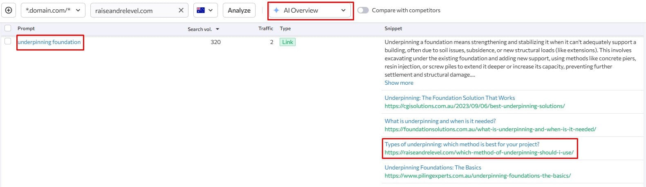Sort by Prompt column header
Screen dimensions: 646x187
click(x=26, y=28)
